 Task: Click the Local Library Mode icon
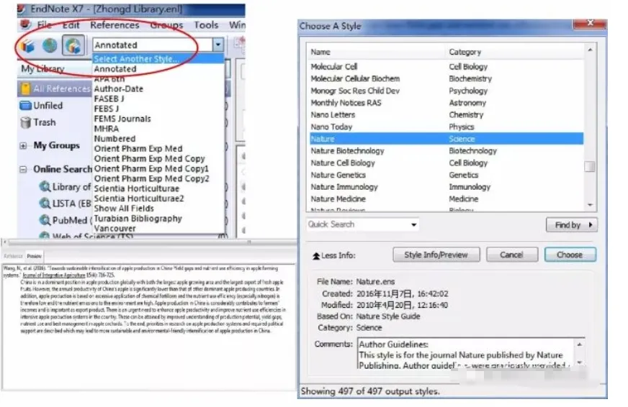(28, 45)
